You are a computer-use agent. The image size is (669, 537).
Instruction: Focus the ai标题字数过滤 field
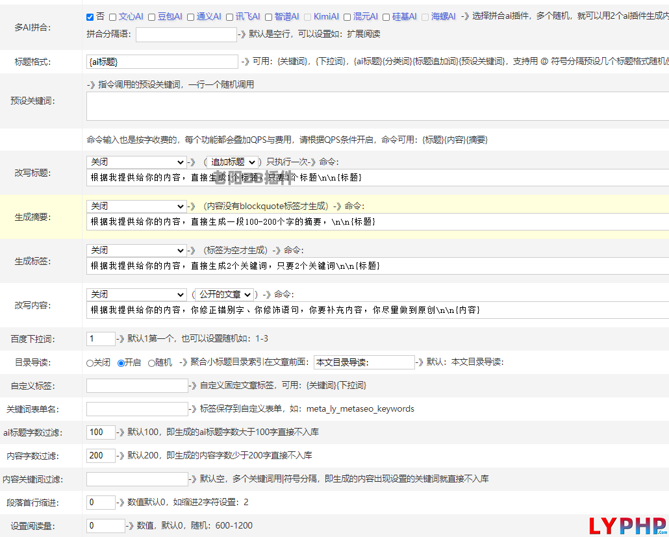pos(101,432)
